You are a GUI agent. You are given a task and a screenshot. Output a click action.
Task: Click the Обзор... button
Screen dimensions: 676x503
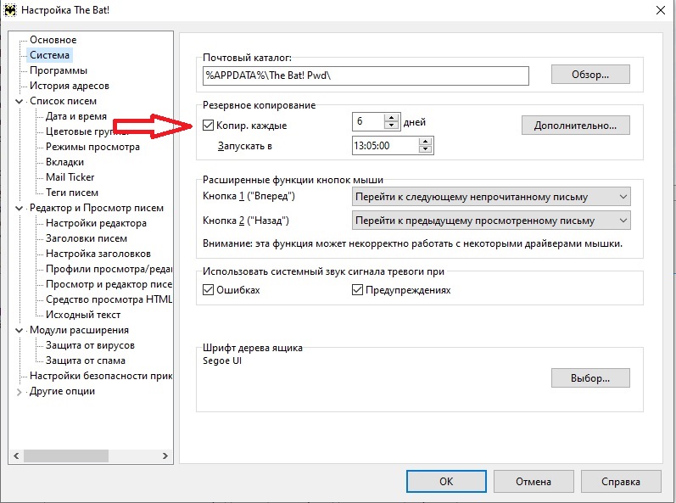pyautogui.click(x=590, y=75)
